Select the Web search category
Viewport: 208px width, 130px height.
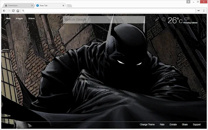point(8,19)
